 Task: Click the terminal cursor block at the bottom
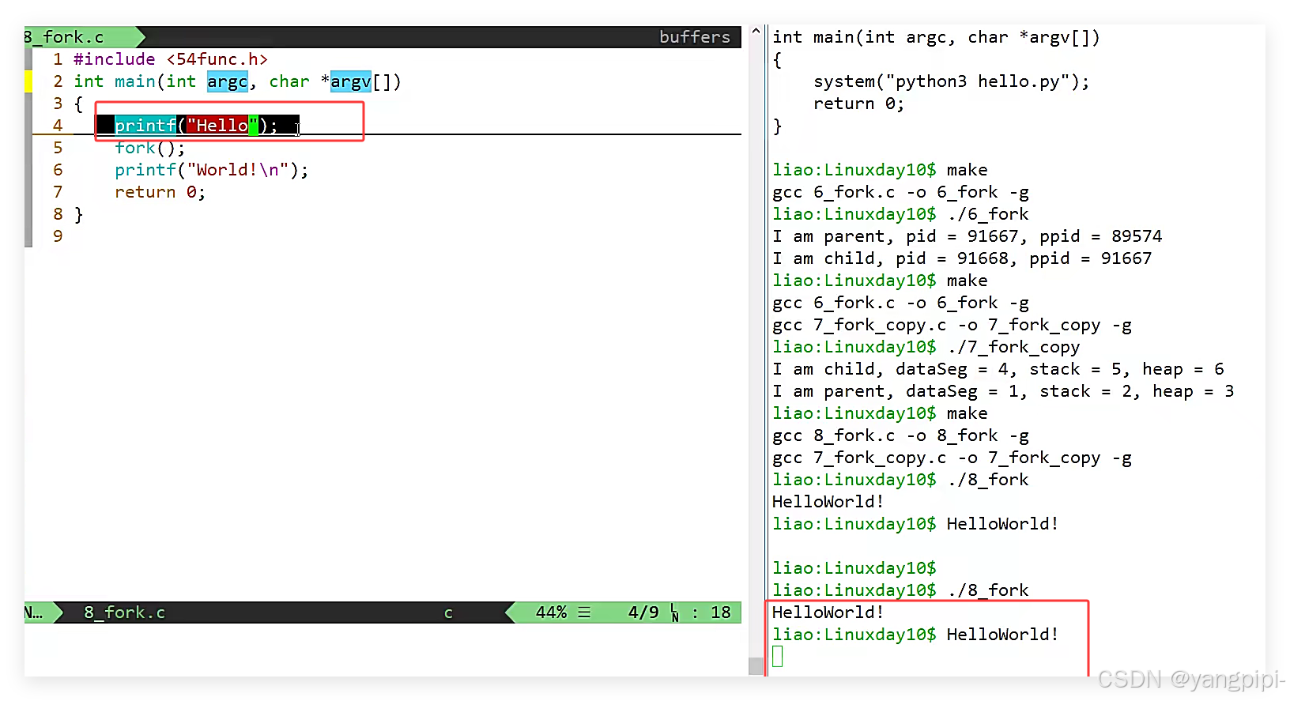[x=778, y=656]
